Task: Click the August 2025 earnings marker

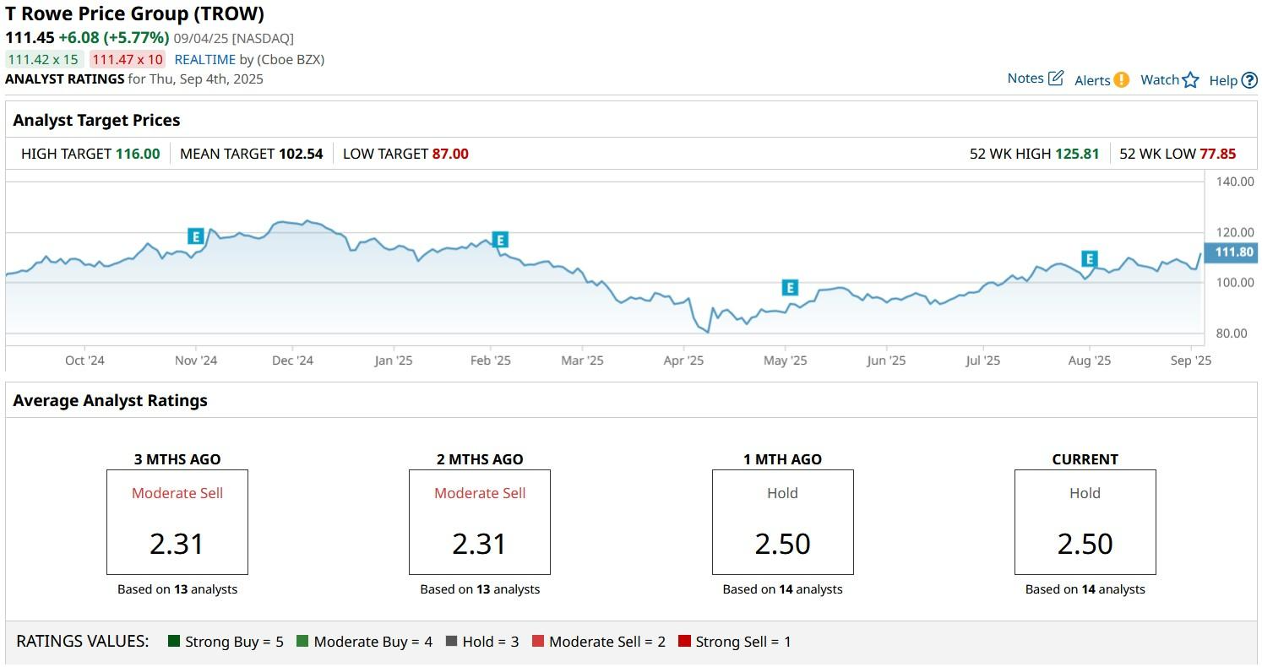Action: click(x=1090, y=259)
